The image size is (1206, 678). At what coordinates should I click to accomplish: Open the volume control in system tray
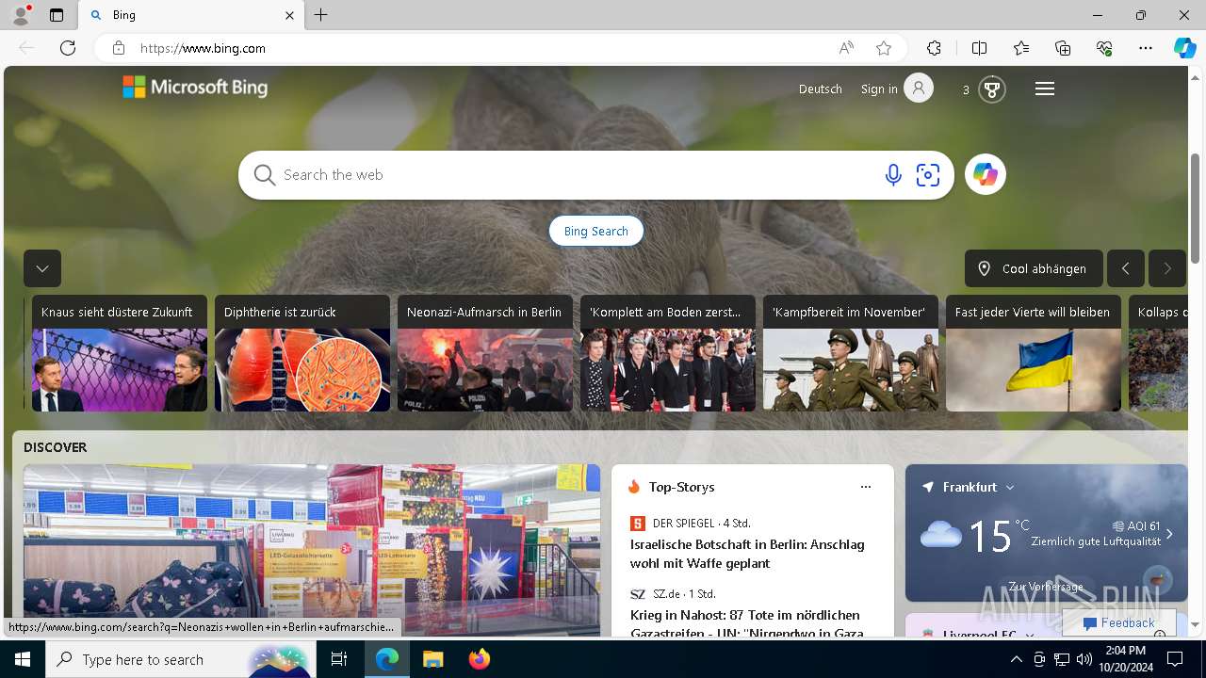(x=1084, y=659)
